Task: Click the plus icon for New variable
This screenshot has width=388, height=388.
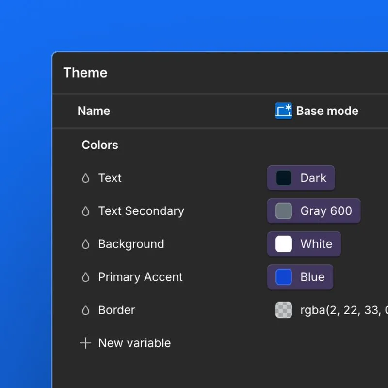Action: [85, 343]
